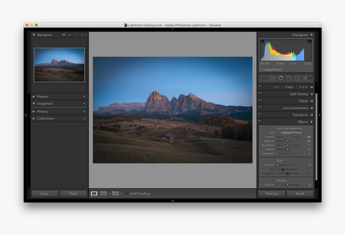345x235 pixels.
Task: Toggle the Original Photo indicator
Action: [x=262, y=69]
